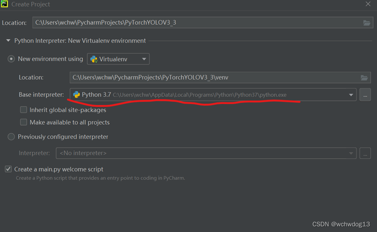Image resolution: width=377 pixels, height=232 pixels.
Task: Open Base interpreter browse ellipsis button
Action: click(x=365, y=95)
